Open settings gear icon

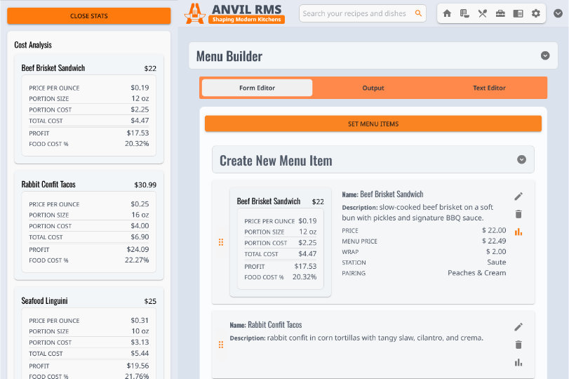(x=536, y=13)
